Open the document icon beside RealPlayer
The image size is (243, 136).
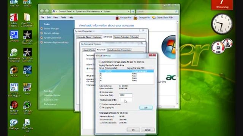(x=27, y=123)
